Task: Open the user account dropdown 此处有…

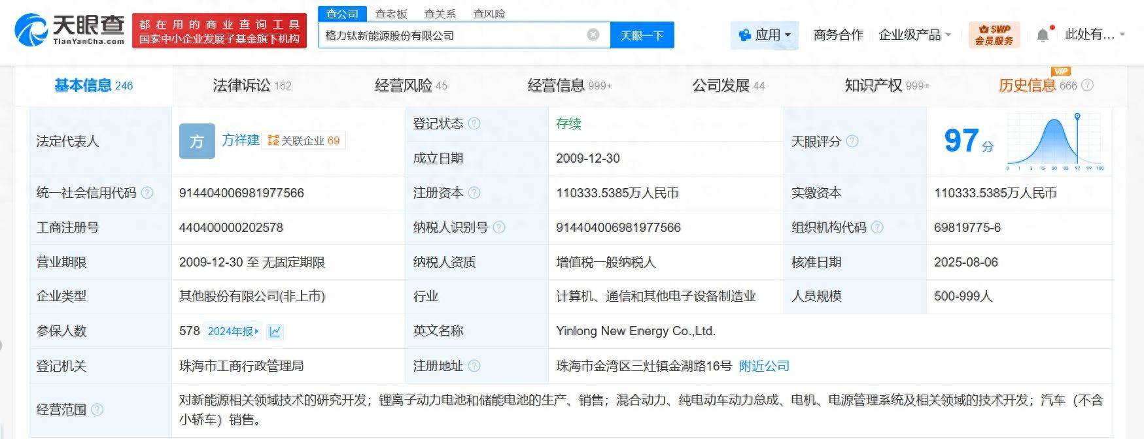Action: pos(1095,35)
